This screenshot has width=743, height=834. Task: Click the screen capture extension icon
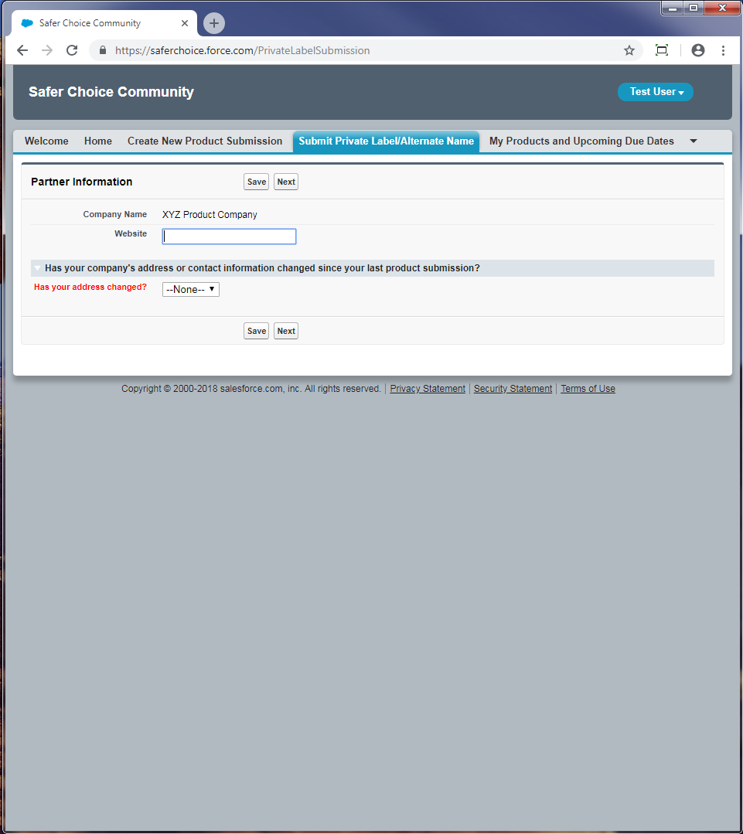[x=662, y=50]
